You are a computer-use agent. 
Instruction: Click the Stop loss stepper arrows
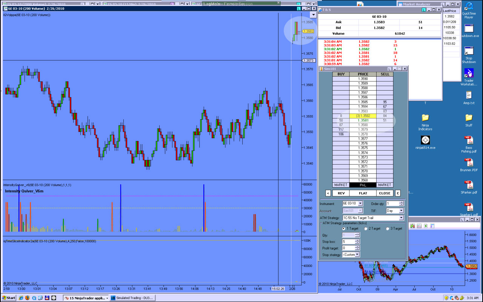click(357, 242)
